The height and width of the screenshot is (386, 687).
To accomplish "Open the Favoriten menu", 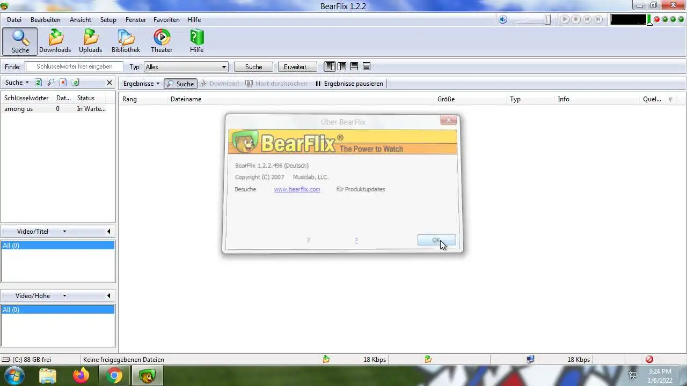I will pyautogui.click(x=166, y=20).
